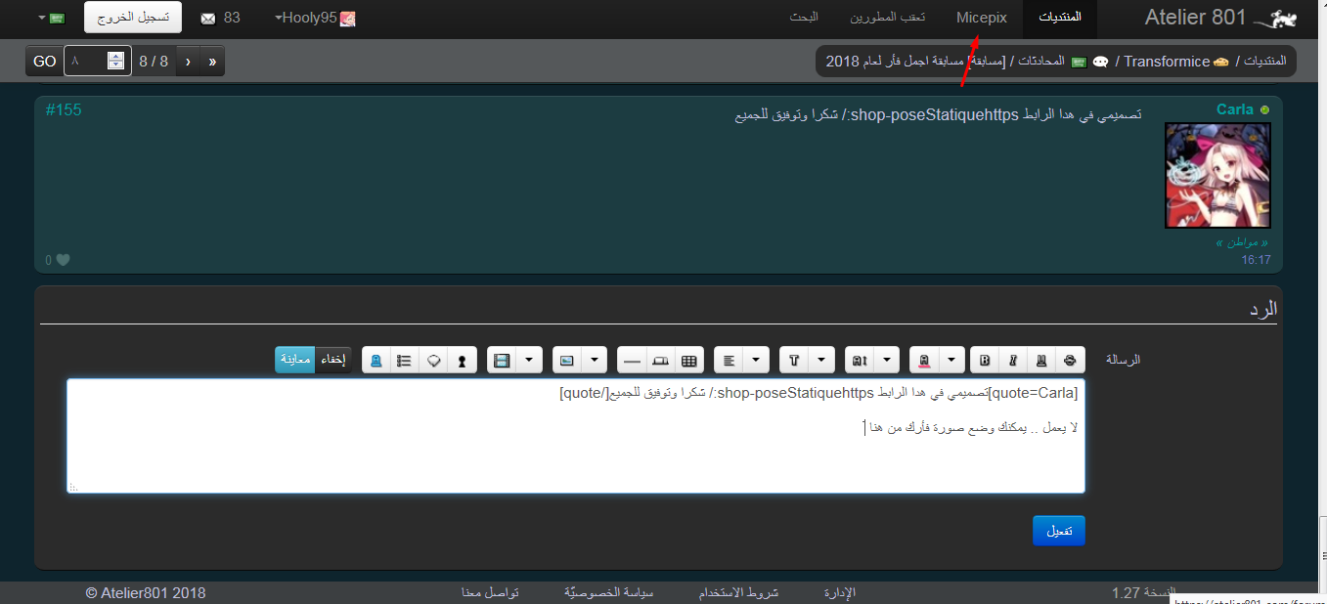Expand the text alignment dropdown
Viewport: 1327px width, 604px height.
point(756,361)
